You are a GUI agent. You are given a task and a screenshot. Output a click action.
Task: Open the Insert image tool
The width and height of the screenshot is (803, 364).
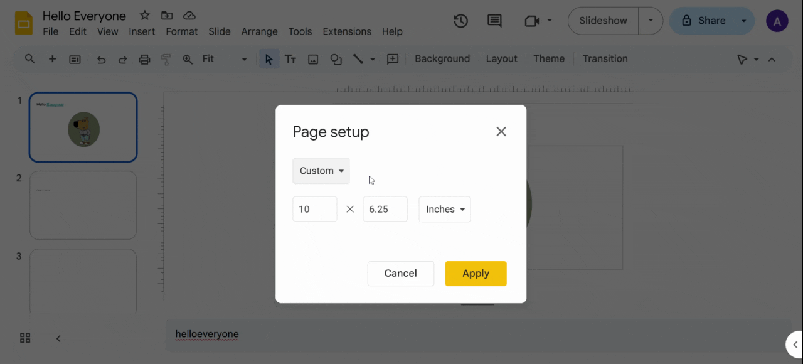tap(313, 58)
